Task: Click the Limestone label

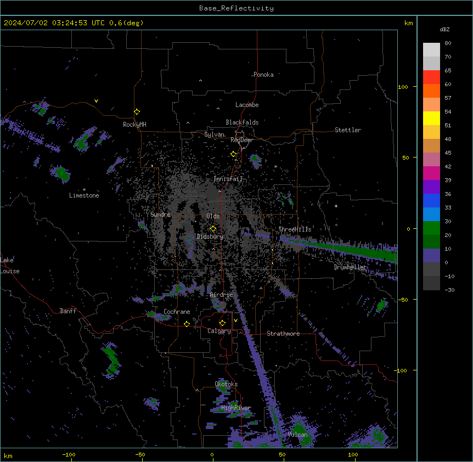Action: [84, 195]
